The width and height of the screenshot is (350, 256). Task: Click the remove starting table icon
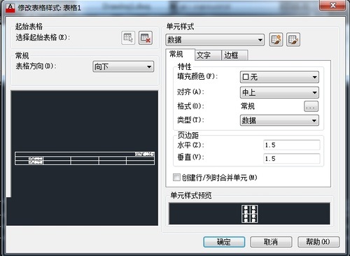pyautogui.click(x=146, y=38)
